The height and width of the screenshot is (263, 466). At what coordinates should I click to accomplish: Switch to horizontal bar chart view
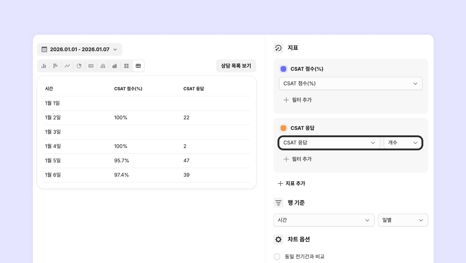55,66
